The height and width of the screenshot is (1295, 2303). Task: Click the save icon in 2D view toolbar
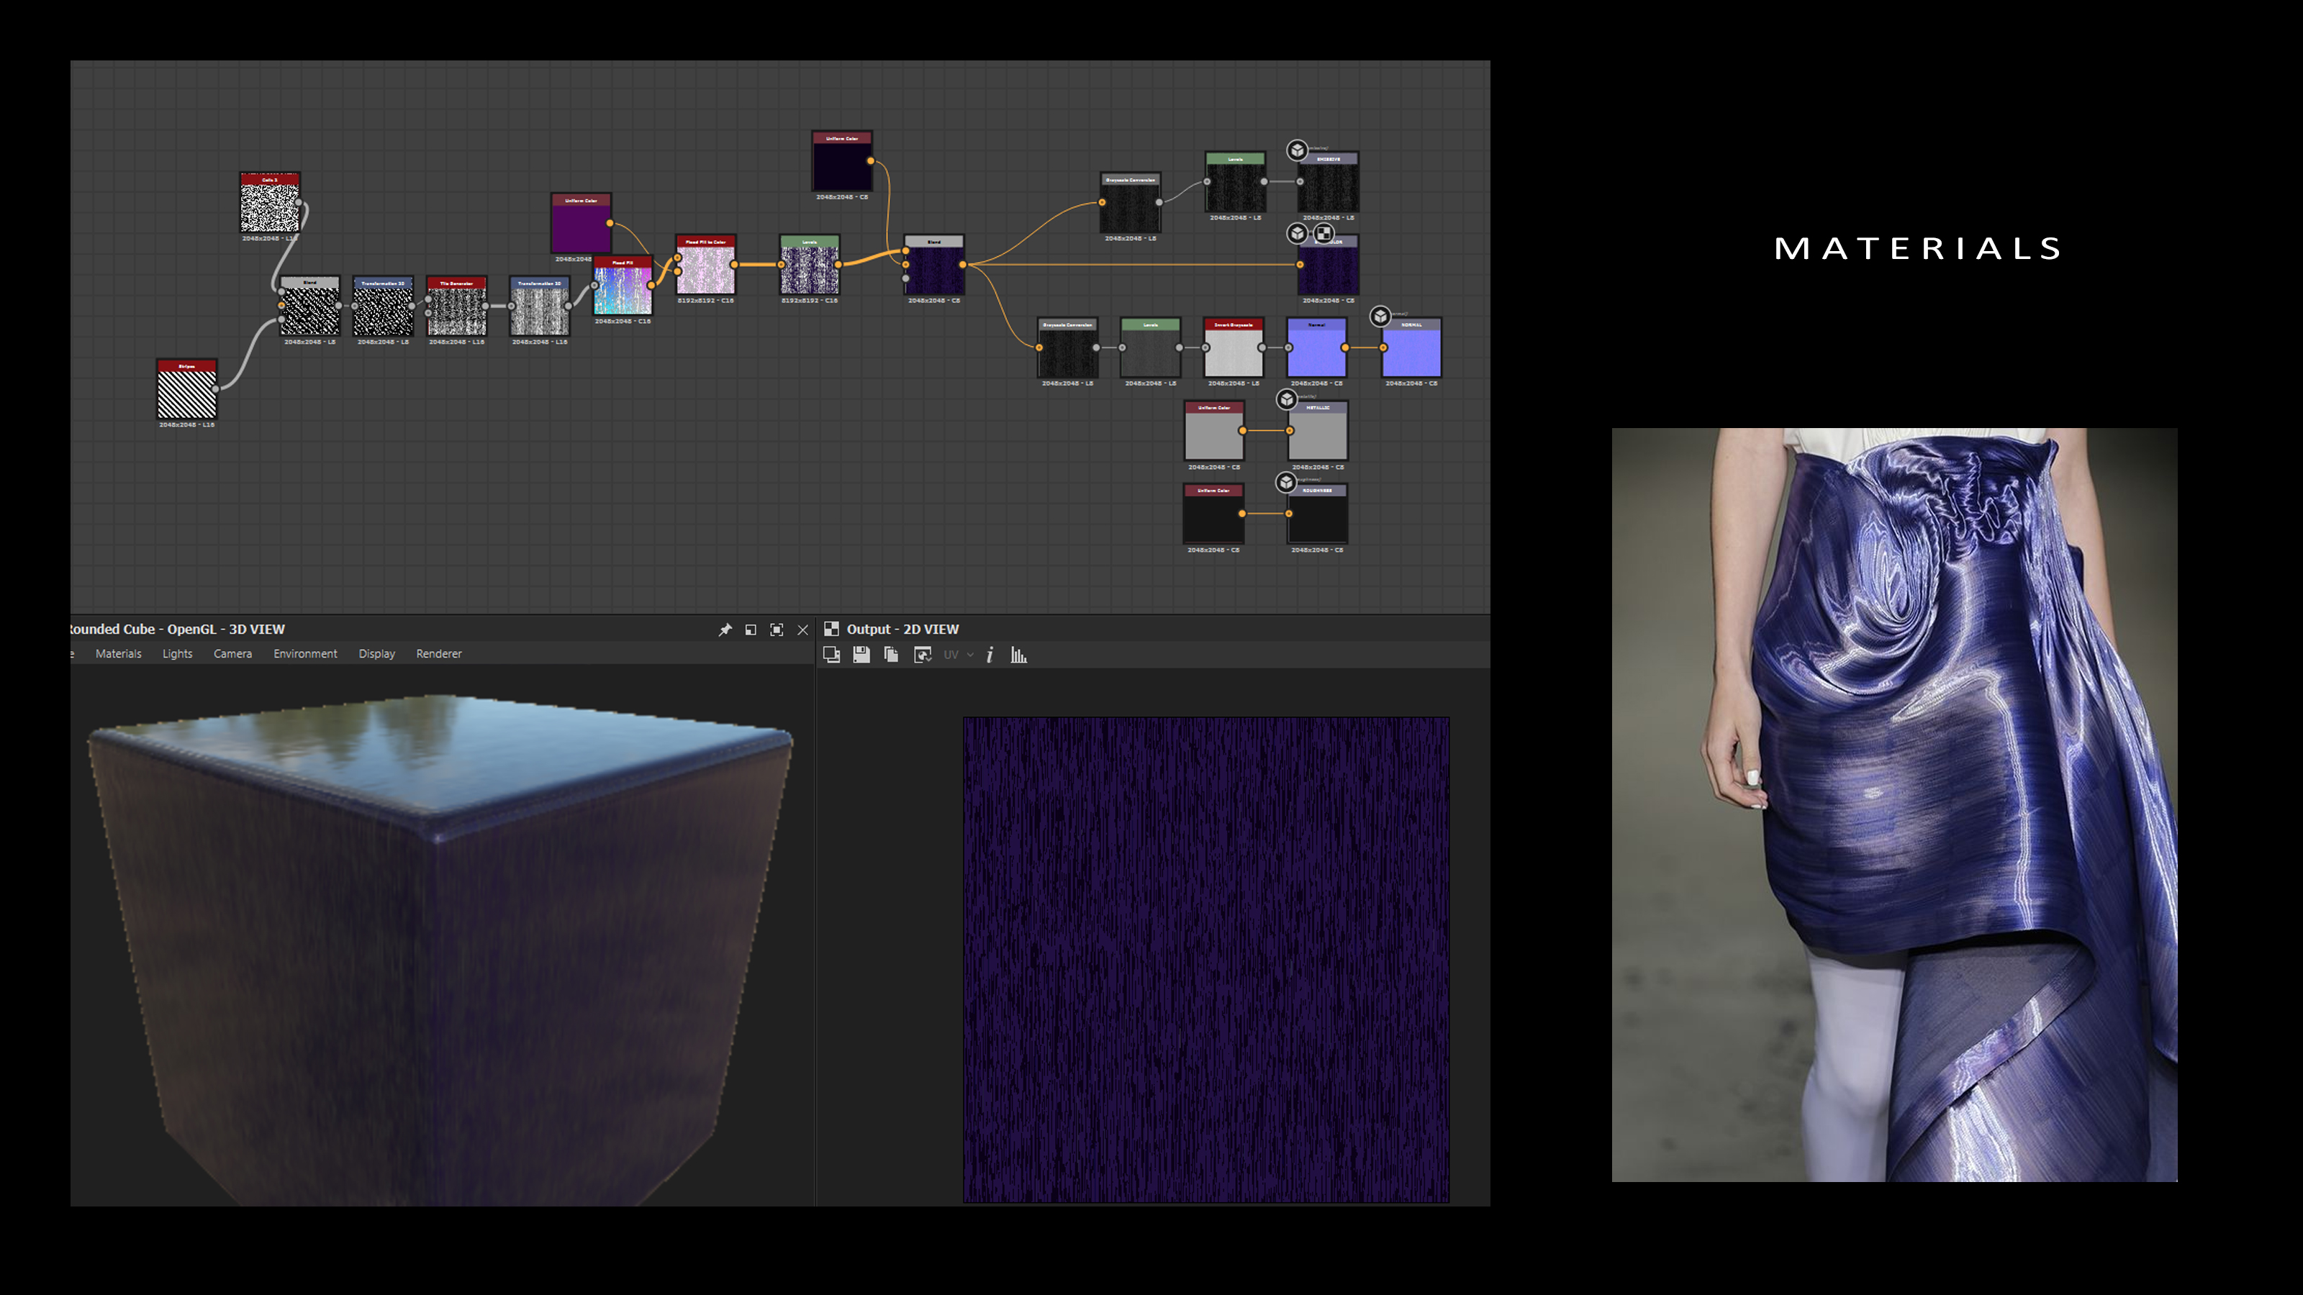pos(861,654)
